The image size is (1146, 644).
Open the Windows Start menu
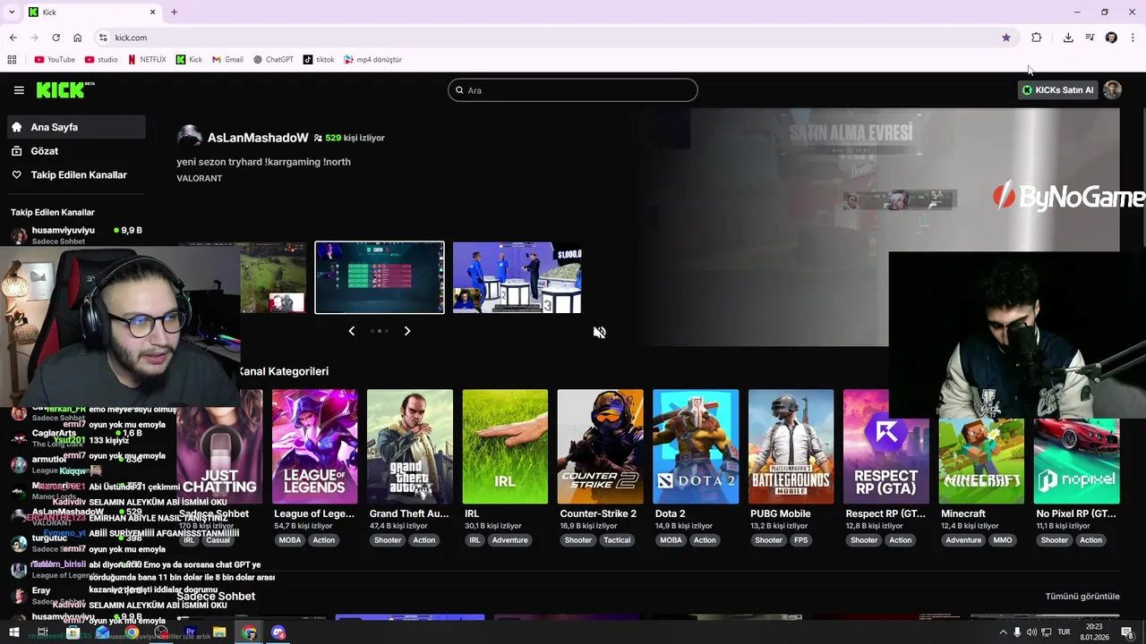point(13,632)
